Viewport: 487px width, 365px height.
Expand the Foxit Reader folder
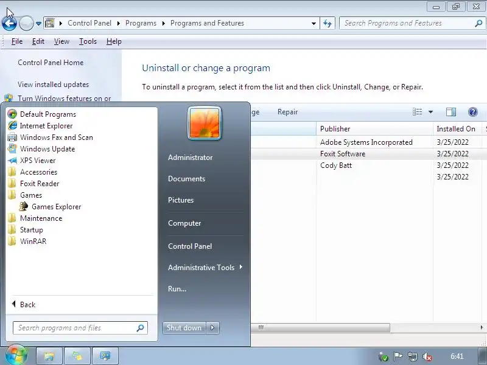40,184
